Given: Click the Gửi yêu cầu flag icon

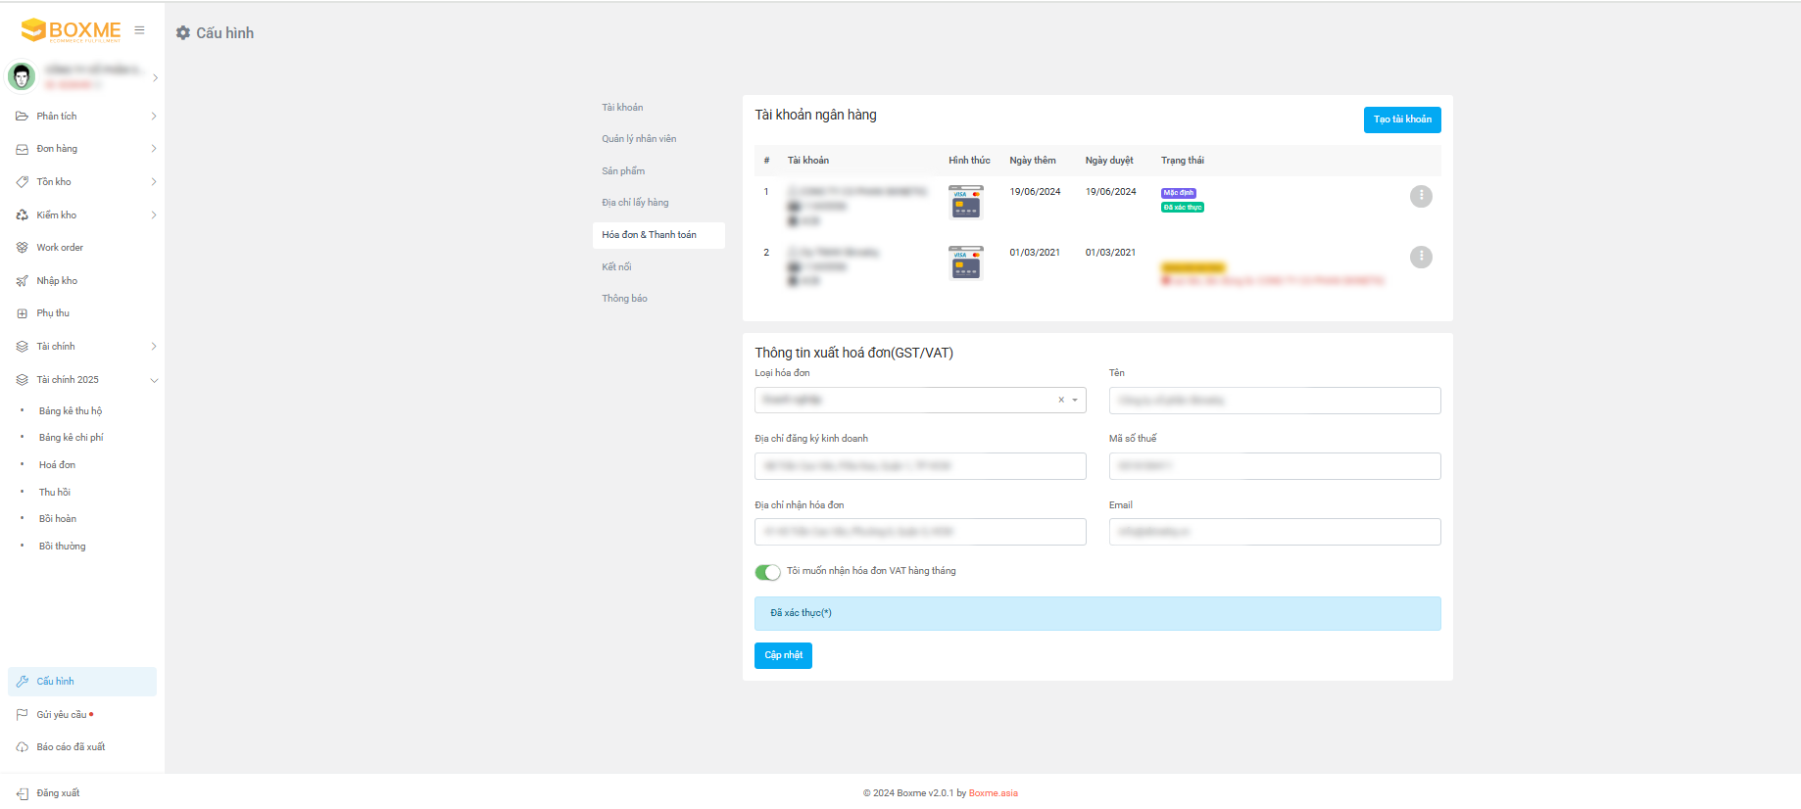Looking at the screenshot, I should (22, 715).
